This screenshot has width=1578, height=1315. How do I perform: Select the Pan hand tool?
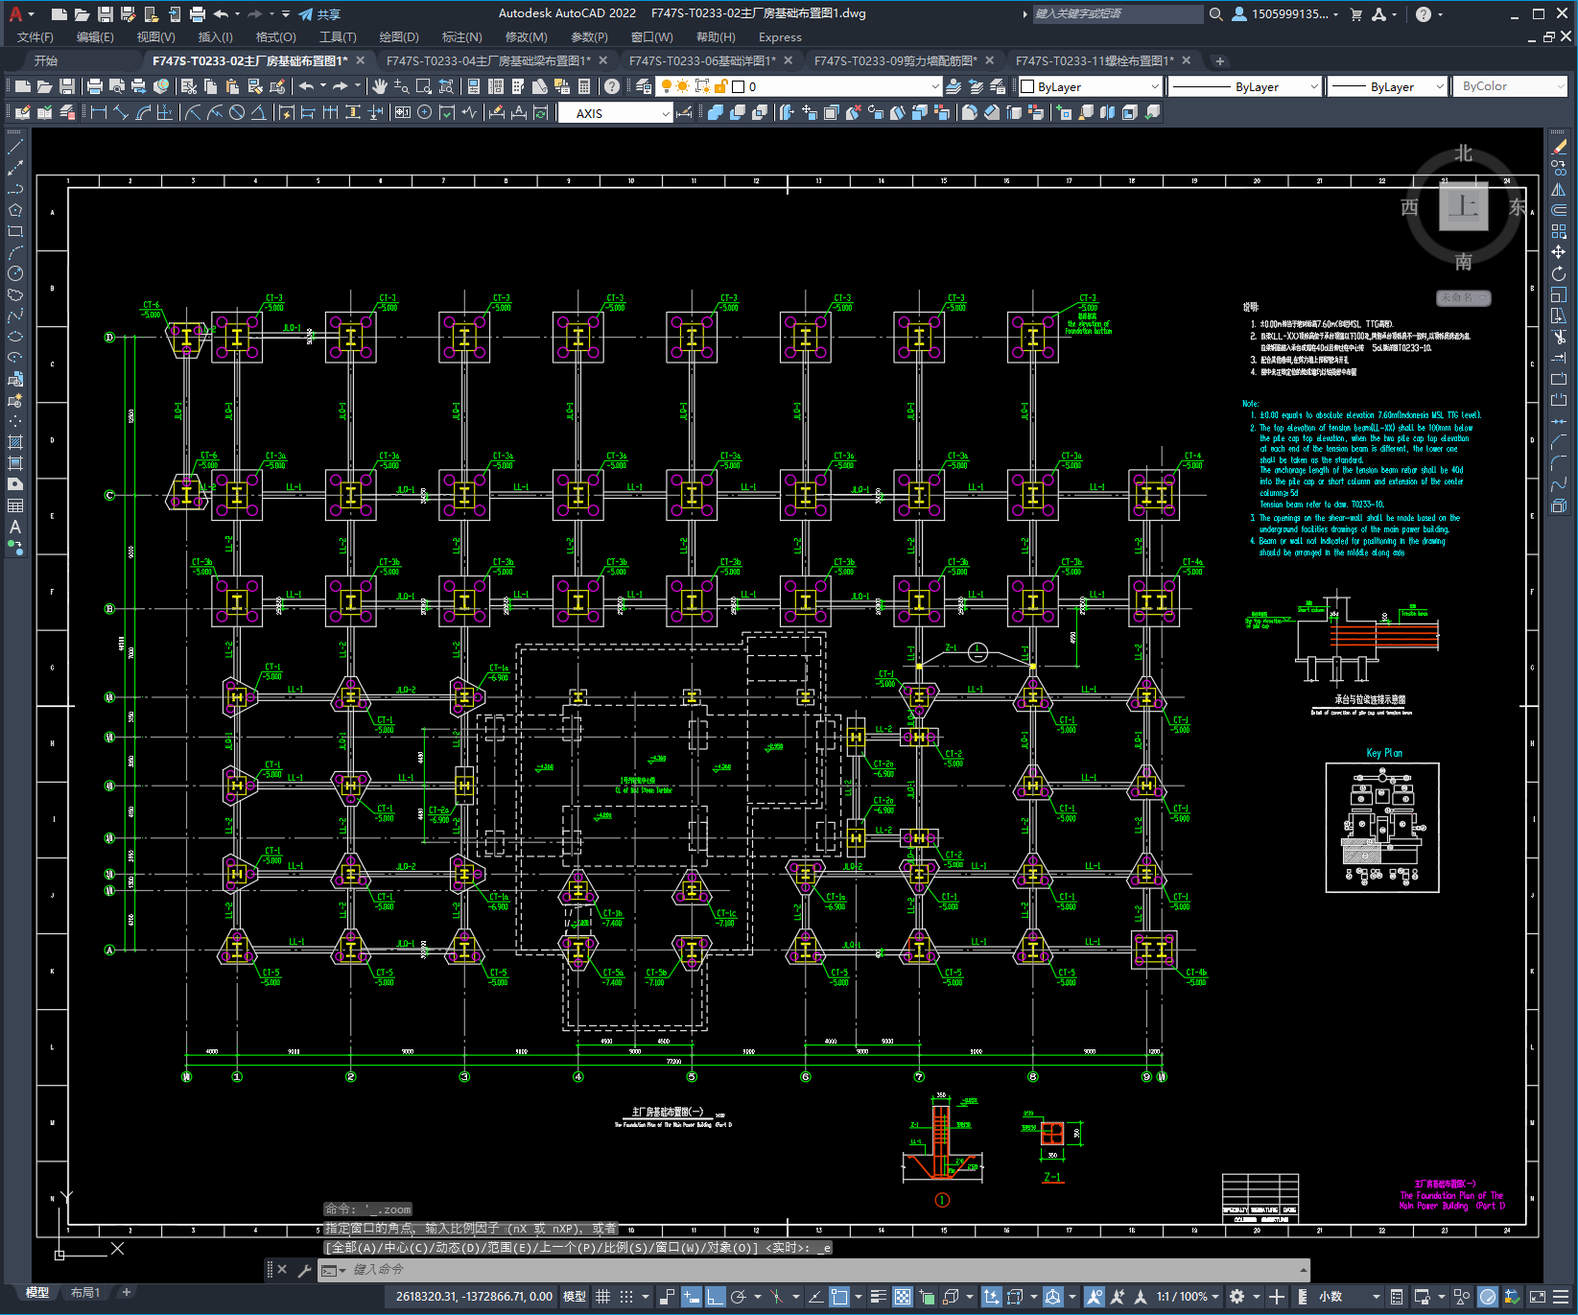(x=380, y=86)
